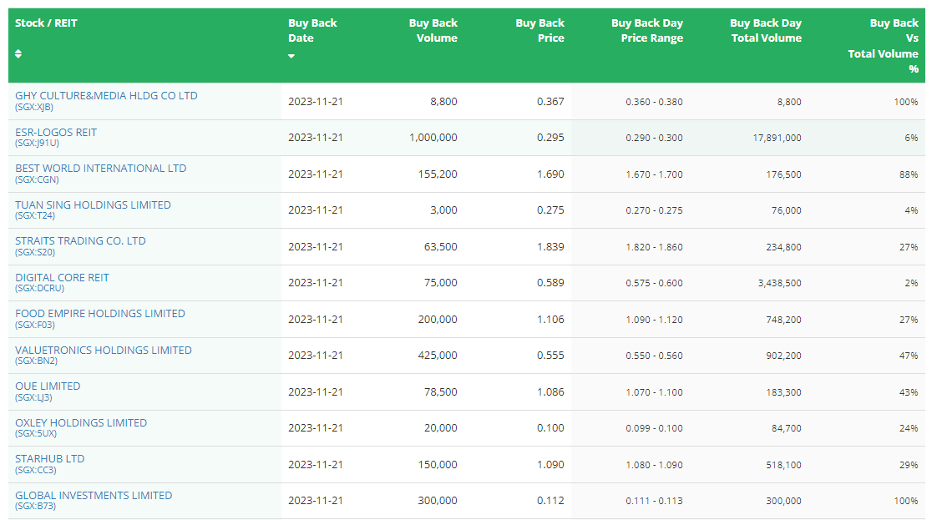Image resolution: width=937 pixels, height=520 pixels.
Task: Select ticker text (SGX:CGN)
Action: click(x=37, y=179)
